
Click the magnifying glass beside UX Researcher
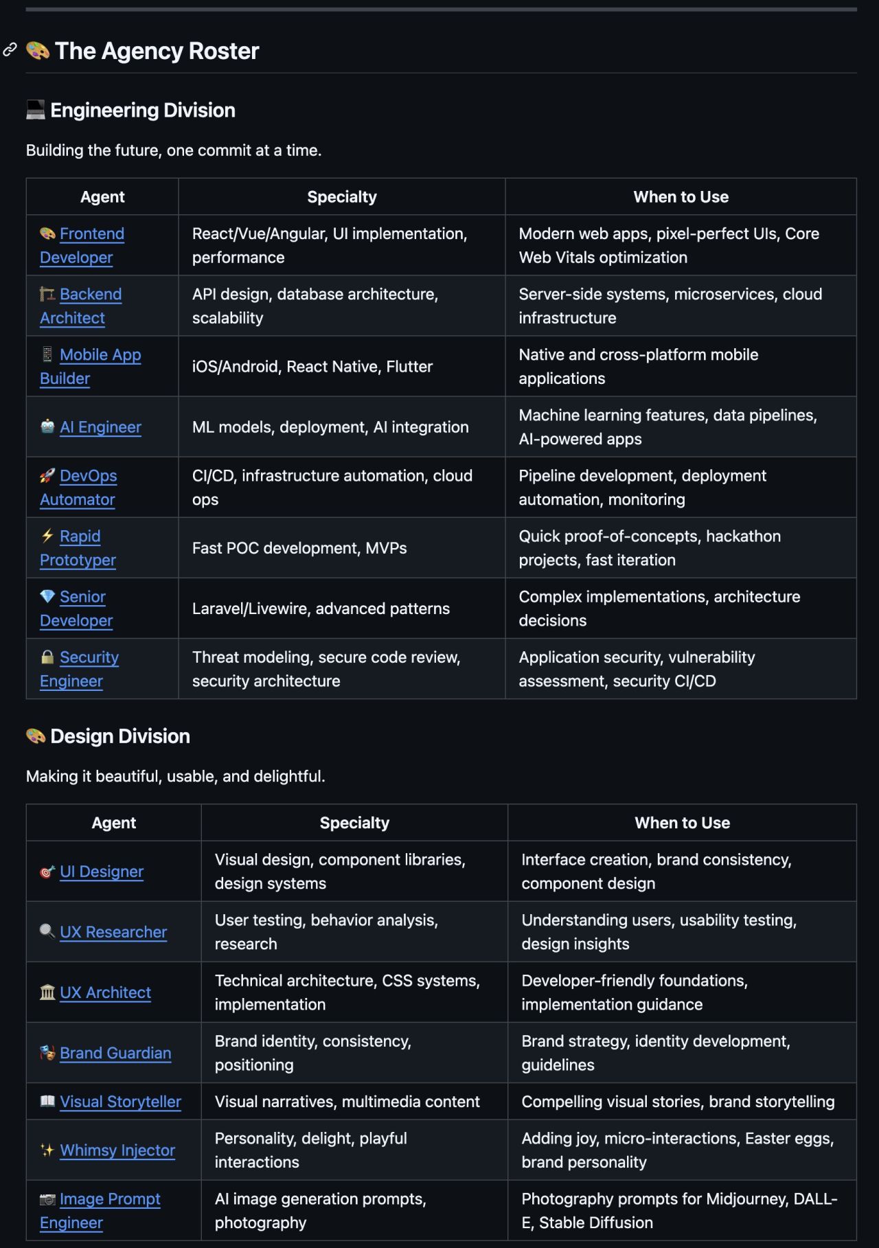click(47, 931)
